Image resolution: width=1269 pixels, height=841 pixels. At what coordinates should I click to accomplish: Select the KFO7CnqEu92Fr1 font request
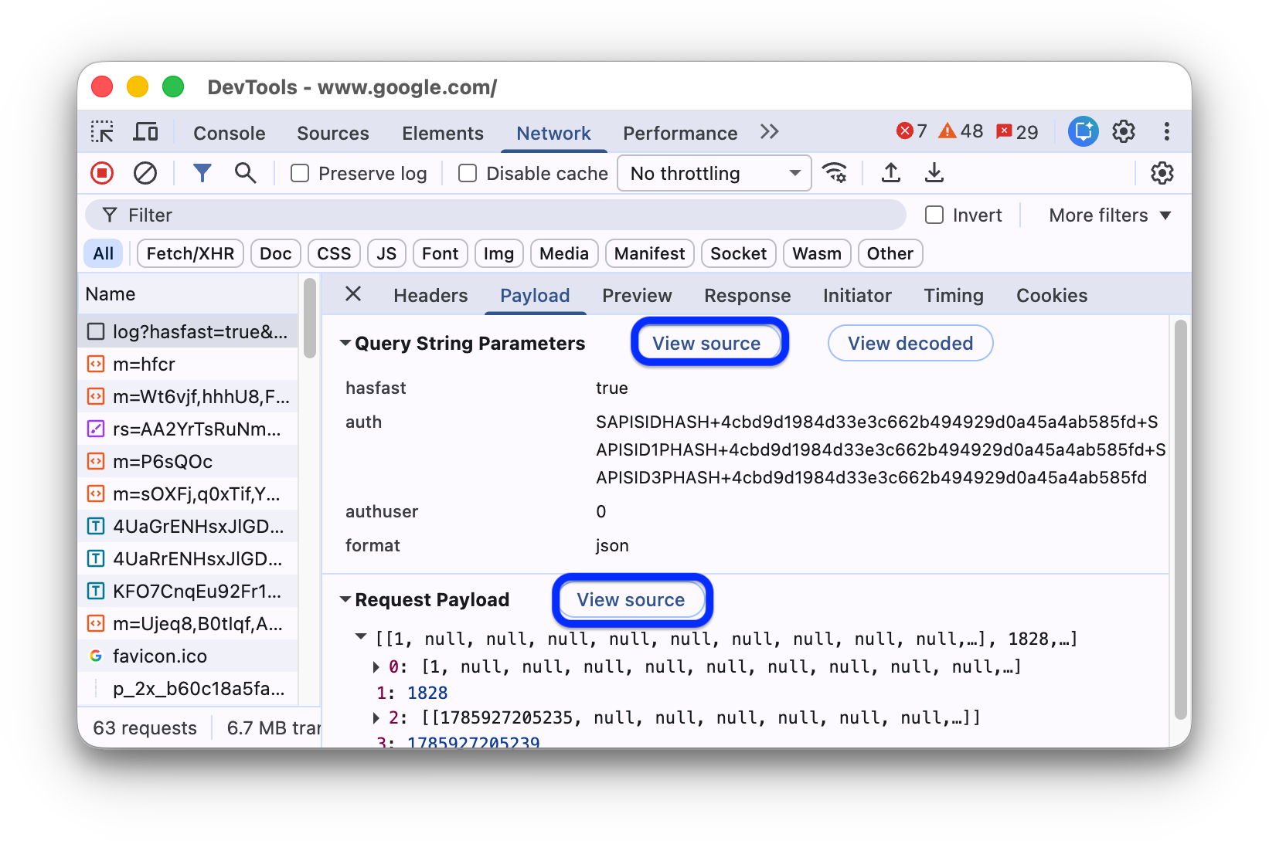[x=188, y=591]
